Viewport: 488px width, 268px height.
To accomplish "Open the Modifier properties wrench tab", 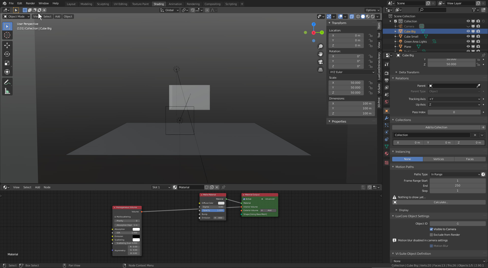I will 387,118.
